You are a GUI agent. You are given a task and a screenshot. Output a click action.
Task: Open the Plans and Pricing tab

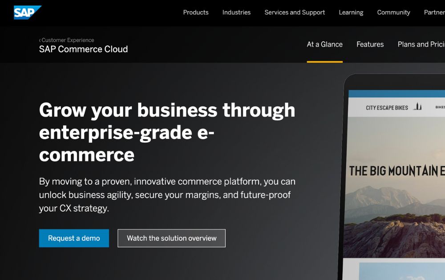(x=421, y=44)
